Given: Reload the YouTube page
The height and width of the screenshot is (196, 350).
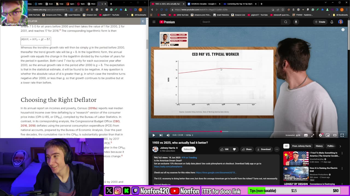Looking at the screenshot, I should [162, 10].
